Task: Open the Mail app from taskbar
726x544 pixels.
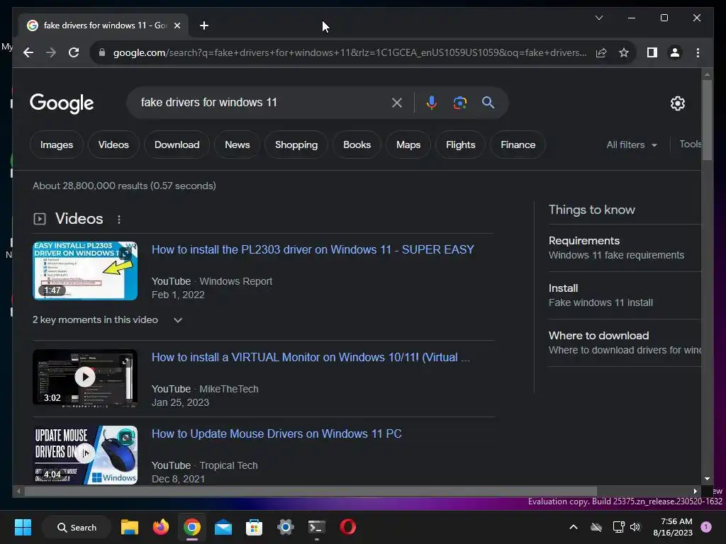Action: 223,527
